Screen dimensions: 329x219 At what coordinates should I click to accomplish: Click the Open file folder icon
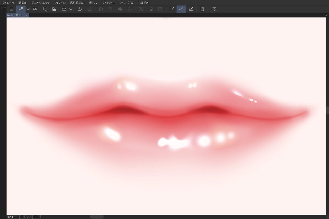[55, 9]
